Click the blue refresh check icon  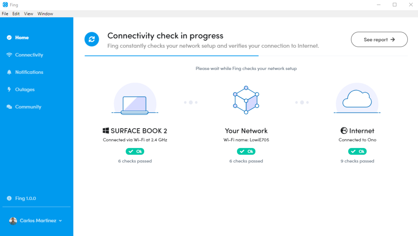[x=92, y=39]
